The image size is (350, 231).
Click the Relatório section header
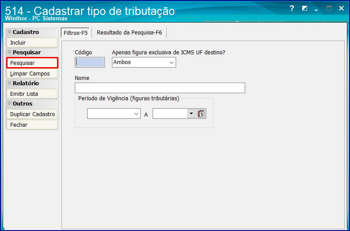coord(32,83)
